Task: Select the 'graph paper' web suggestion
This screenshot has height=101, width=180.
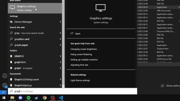Action: coord(35,45)
